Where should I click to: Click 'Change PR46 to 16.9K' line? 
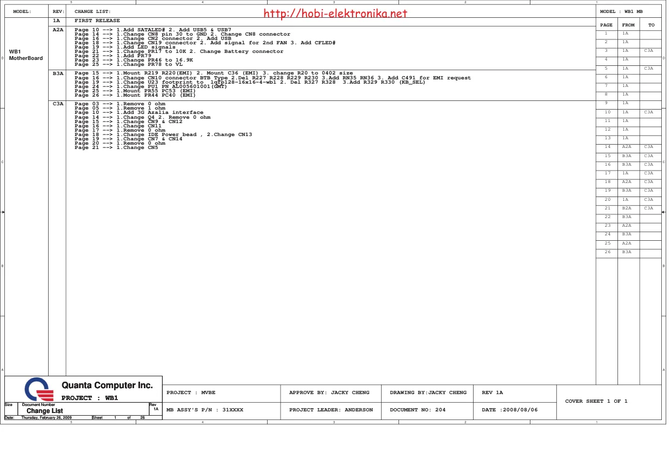(134, 60)
